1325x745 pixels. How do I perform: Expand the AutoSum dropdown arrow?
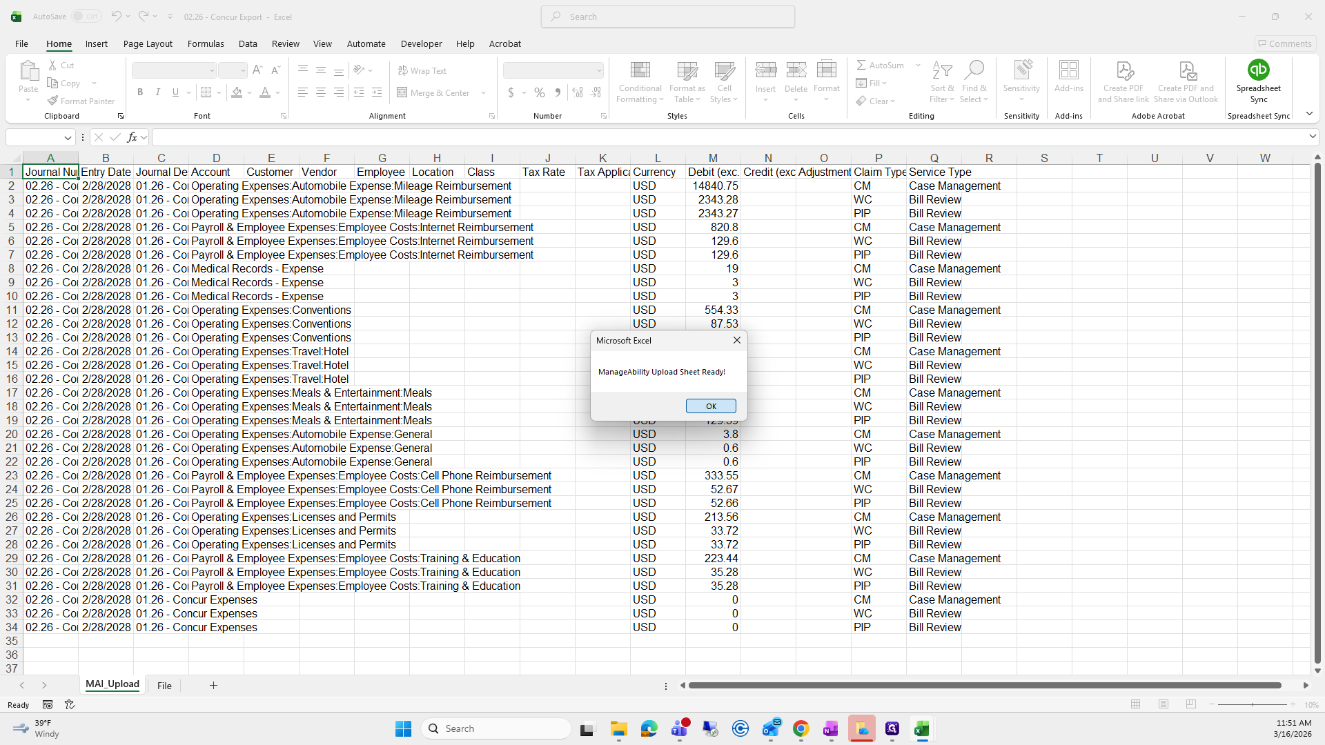918,65
